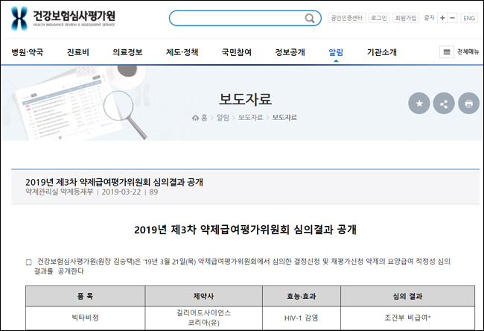Image resolution: width=484 pixels, height=331 pixels.
Task: Click the 약제관리실 약제등재부 author text
Action: pyautogui.click(x=60, y=192)
